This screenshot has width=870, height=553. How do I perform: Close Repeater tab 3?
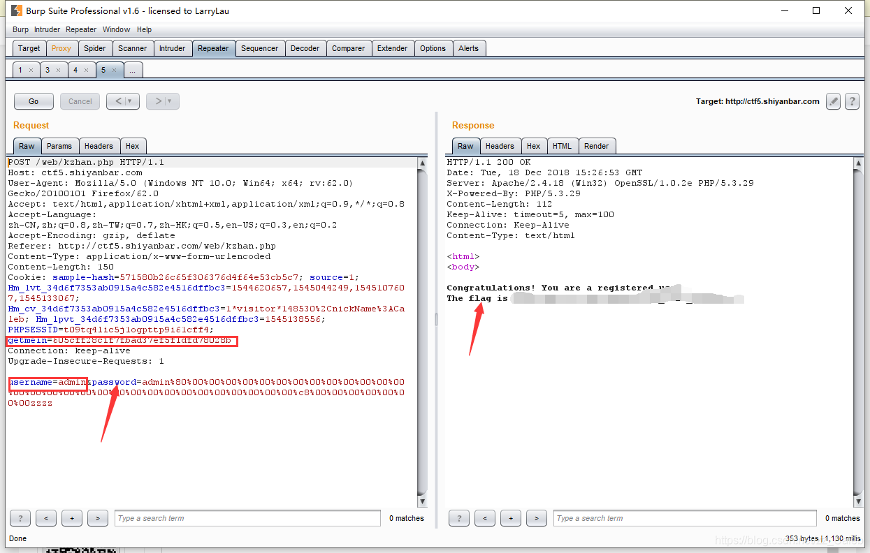click(x=59, y=71)
